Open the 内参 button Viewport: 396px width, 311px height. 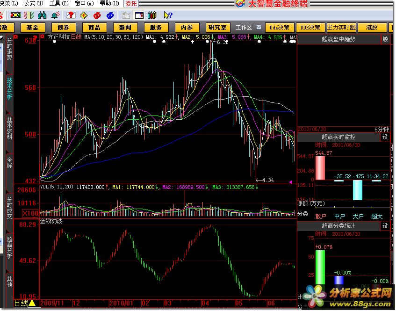[x=187, y=28]
